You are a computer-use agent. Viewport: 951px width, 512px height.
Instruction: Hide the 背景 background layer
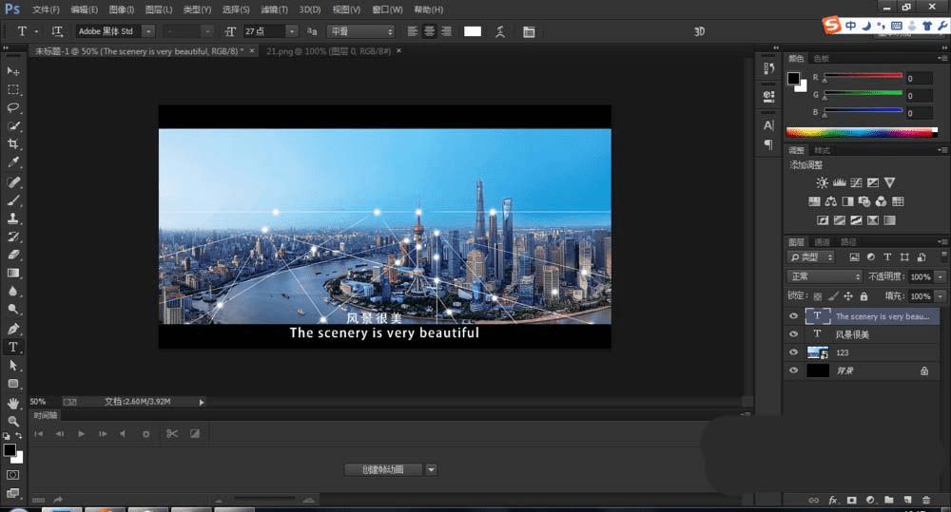(x=793, y=370)
